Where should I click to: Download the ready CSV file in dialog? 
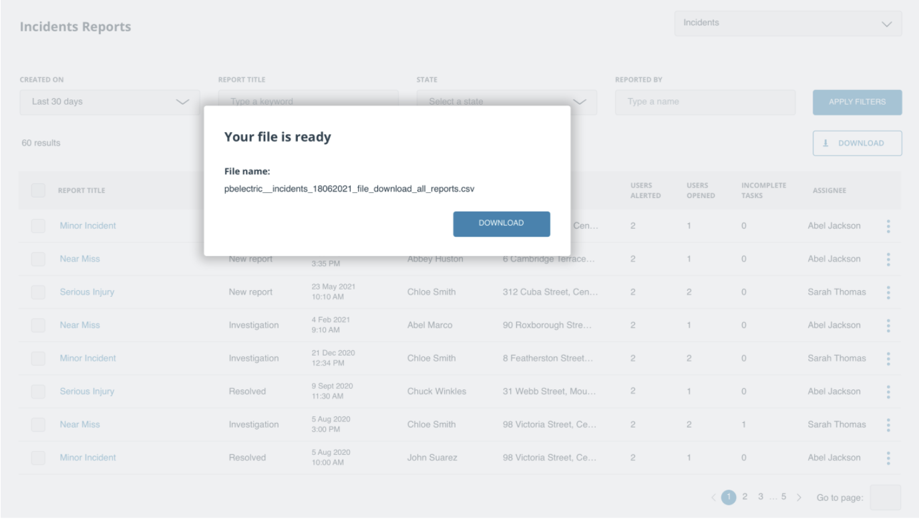502,223
